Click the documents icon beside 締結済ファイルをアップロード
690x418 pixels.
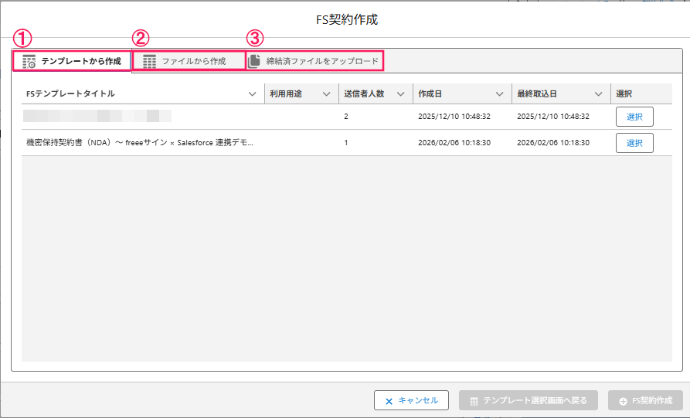254,61
